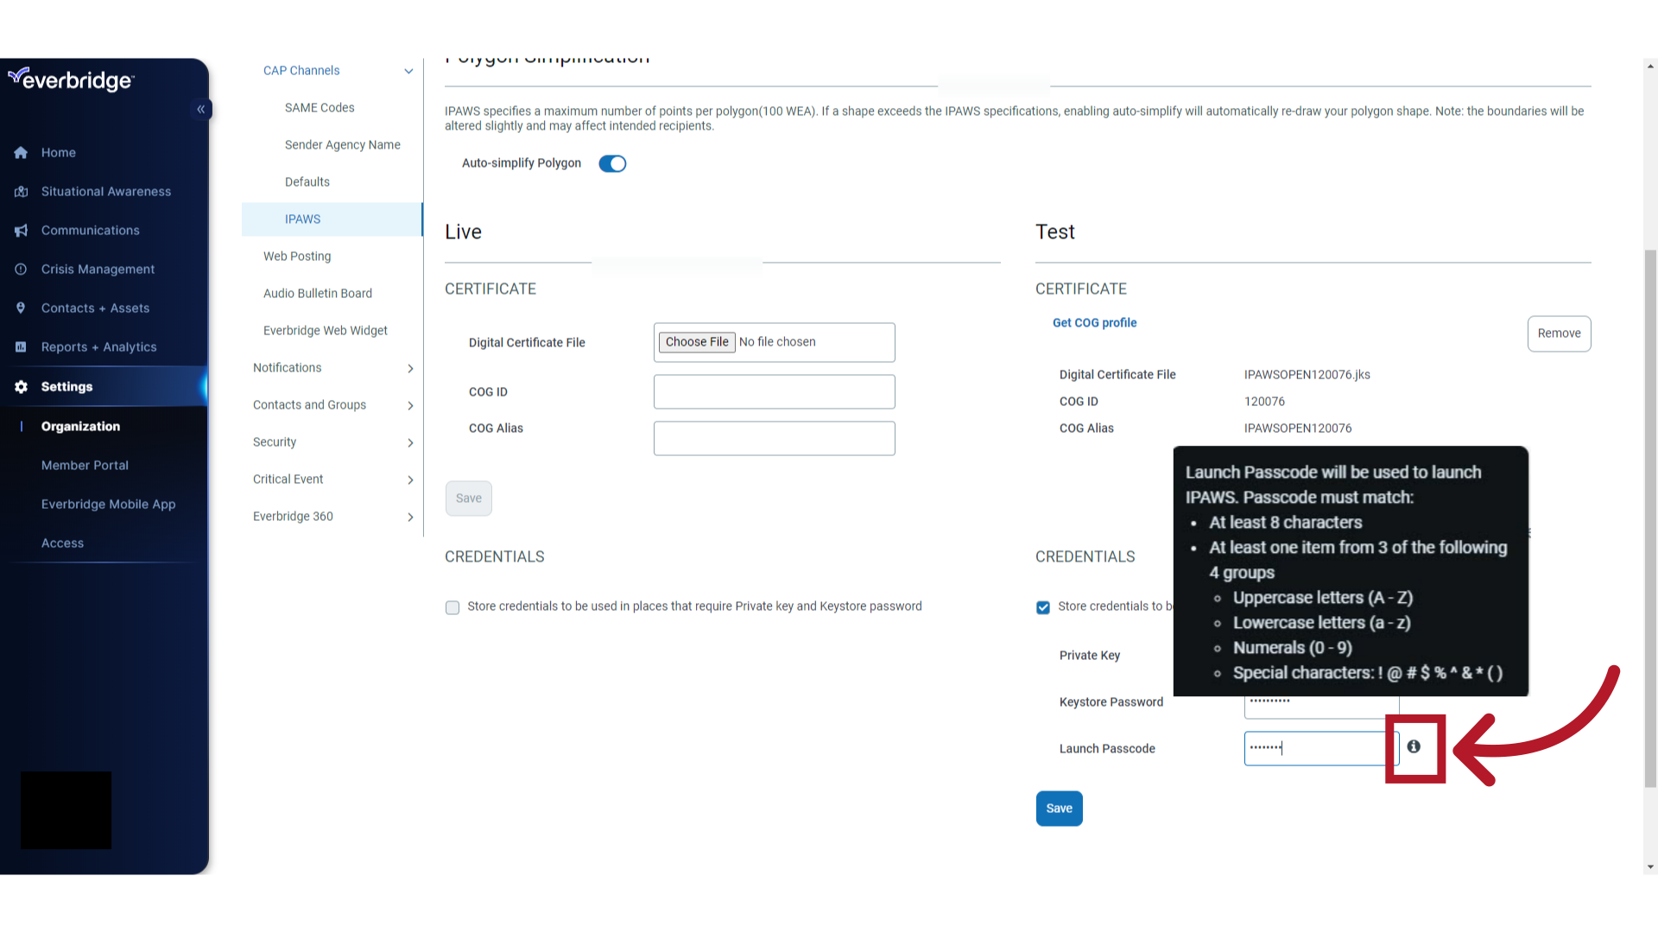This screenshot has width=1658, height=933.
Task: Toggle Auto-simplify Polygon switch
Action: 614,163
